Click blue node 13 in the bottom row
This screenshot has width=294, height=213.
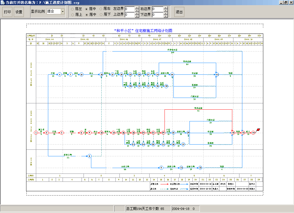[x=200, y=168]
